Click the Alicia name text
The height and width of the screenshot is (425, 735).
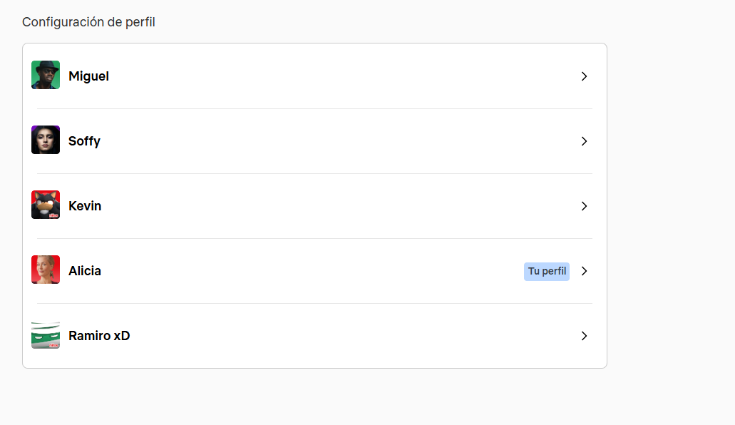click(x=85, y=271)
